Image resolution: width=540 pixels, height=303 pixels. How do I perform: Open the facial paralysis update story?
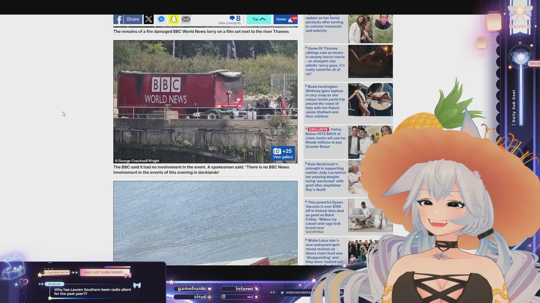324,24
